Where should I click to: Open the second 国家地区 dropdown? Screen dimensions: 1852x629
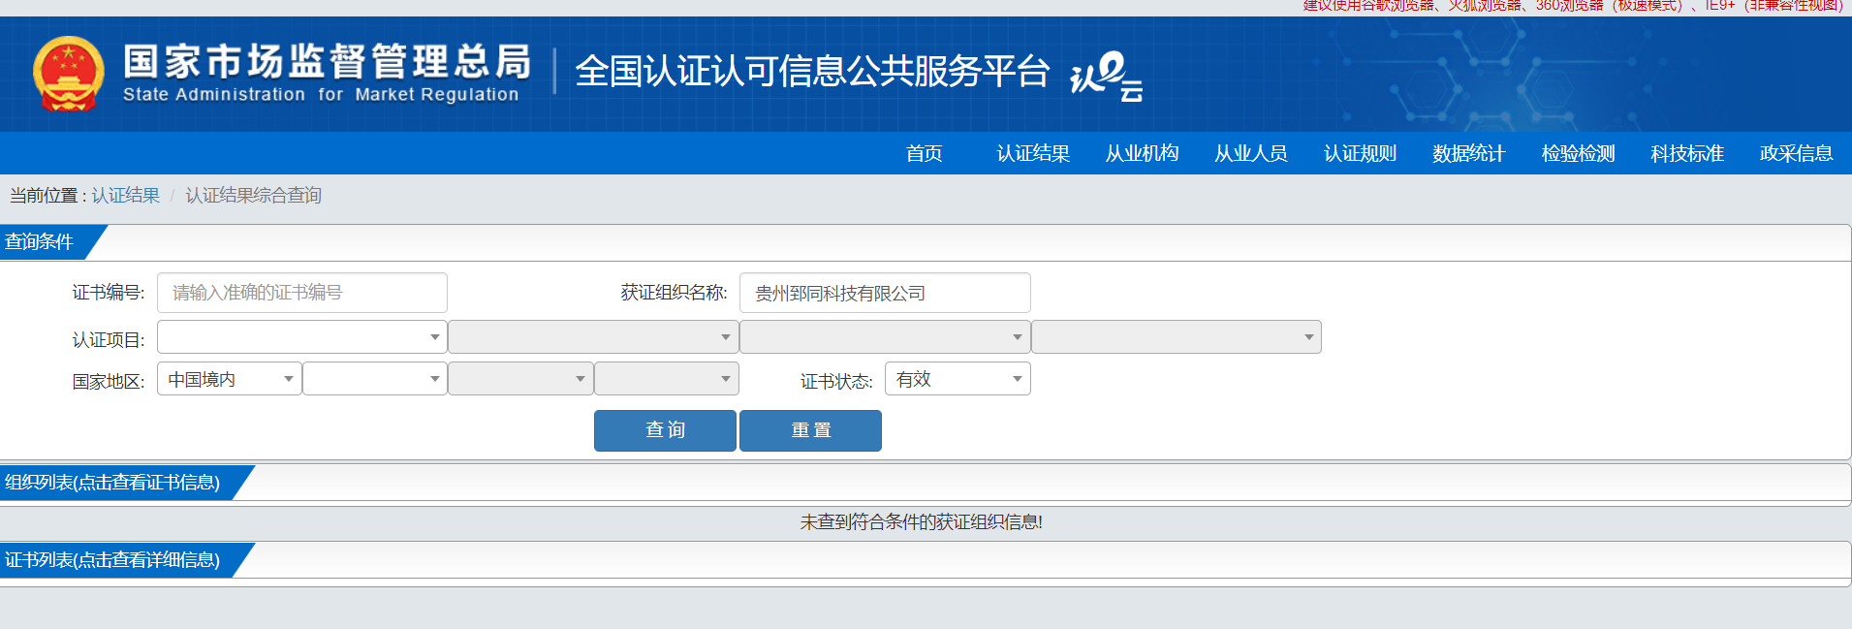375,379
